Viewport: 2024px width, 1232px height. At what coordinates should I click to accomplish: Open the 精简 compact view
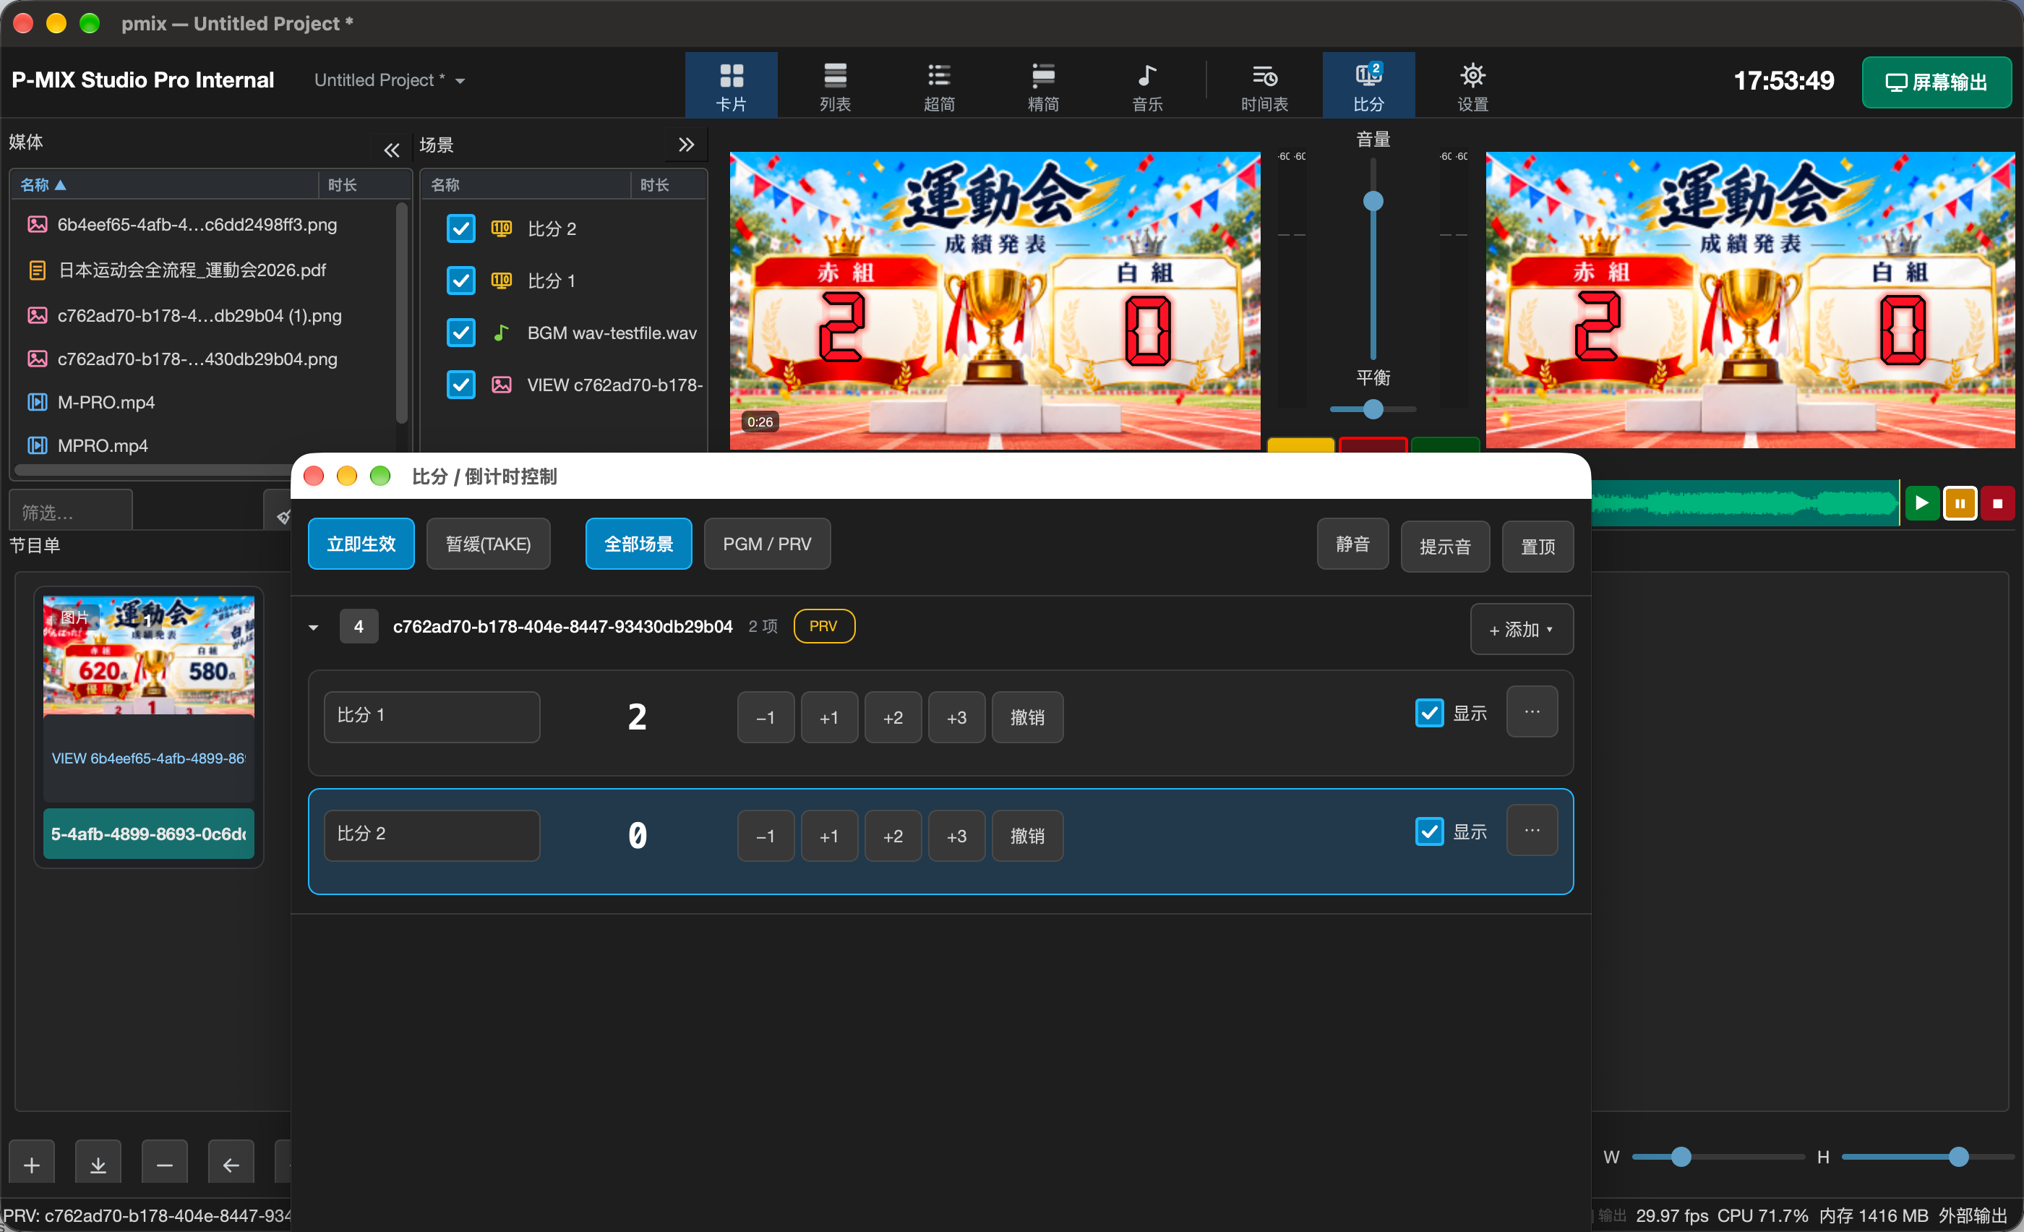point(1042,85)
